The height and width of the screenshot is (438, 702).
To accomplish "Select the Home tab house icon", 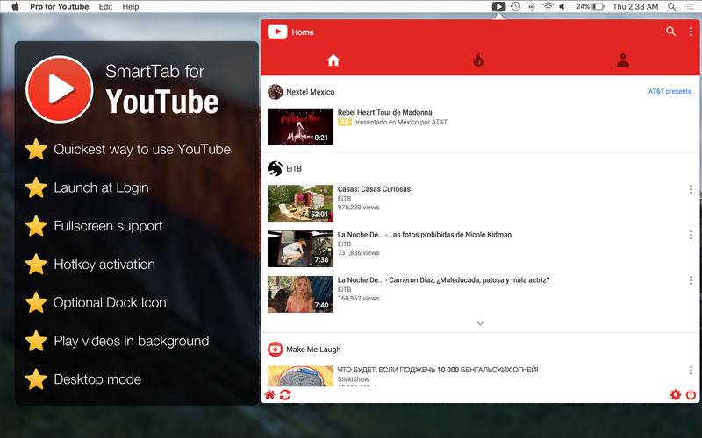I will click(333, 60).
